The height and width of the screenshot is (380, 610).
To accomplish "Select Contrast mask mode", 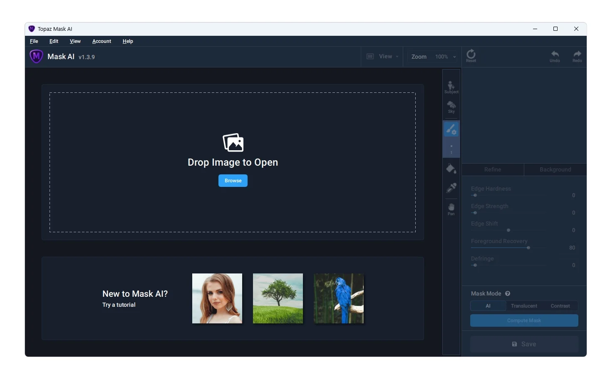I will pyautogui.click(x=560, y=306).
